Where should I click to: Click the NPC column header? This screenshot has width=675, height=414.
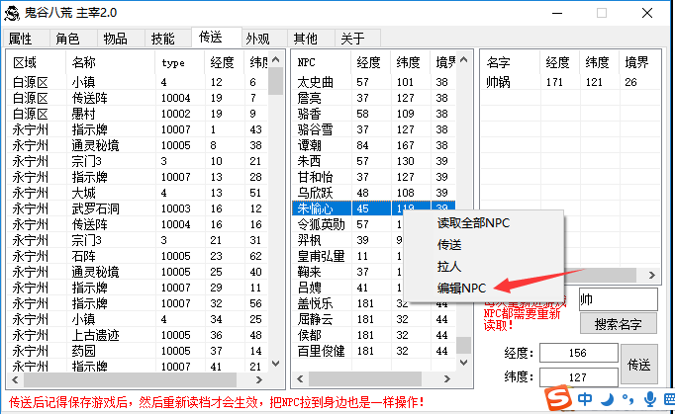[322, 63]
